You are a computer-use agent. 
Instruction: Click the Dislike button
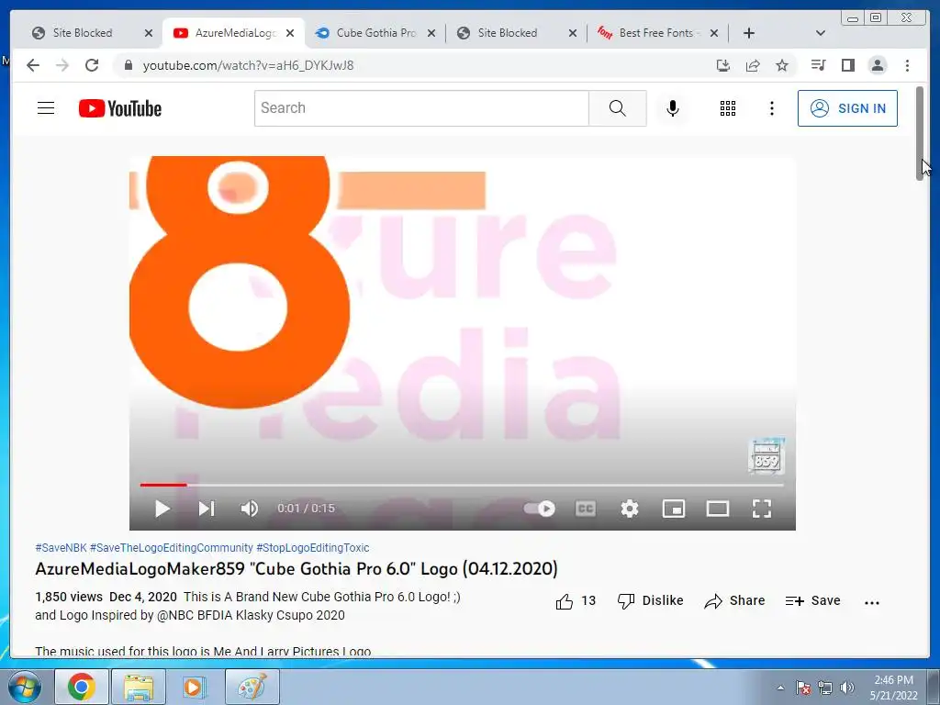click(651, 600)
